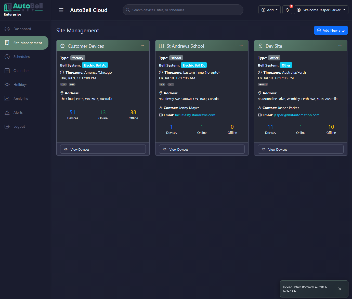The width and height of the screenshot is (352, 299).
Task: Navigate to Holidays
Action: (x=24, y=85)
